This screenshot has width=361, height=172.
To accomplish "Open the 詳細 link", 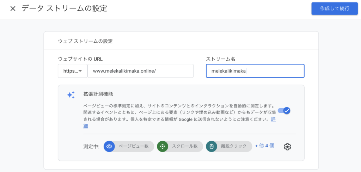I will pyautogui.click(x=273, y=120).
